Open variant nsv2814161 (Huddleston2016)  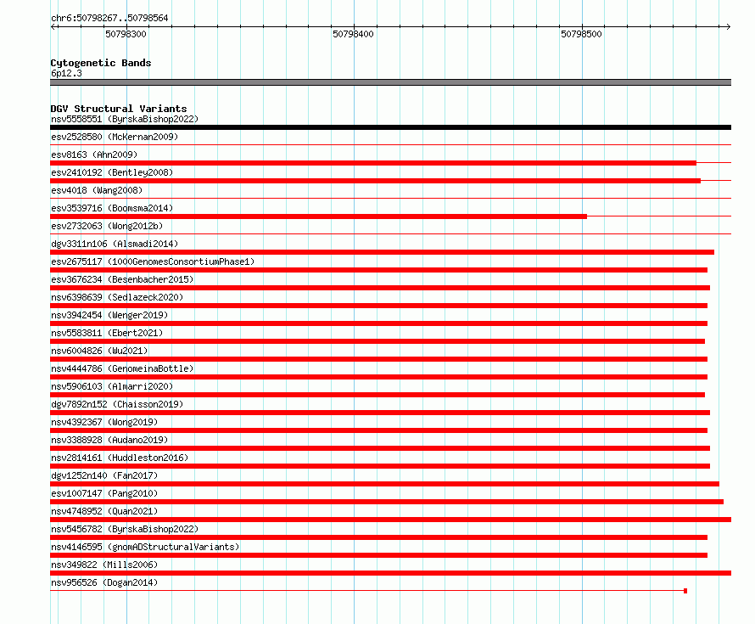[120, 458]
